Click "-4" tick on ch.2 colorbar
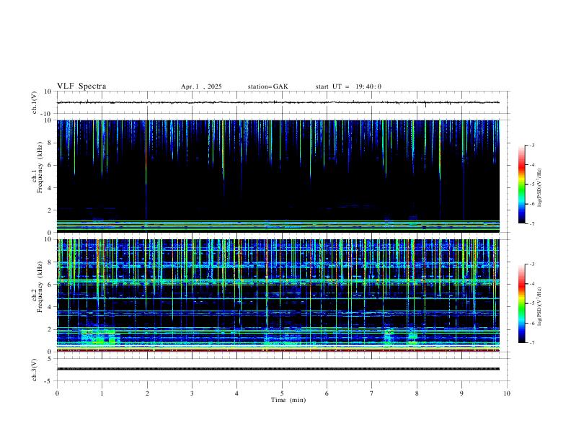 [531, 283]
